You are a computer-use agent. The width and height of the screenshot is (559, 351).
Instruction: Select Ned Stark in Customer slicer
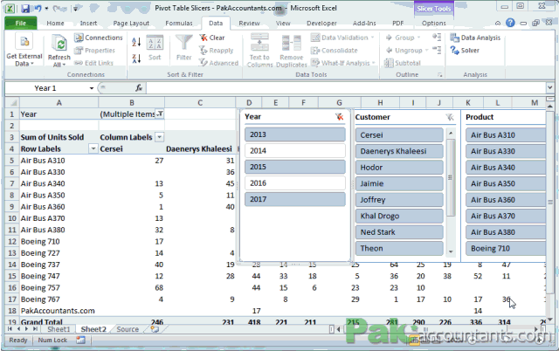pos(399,232)
